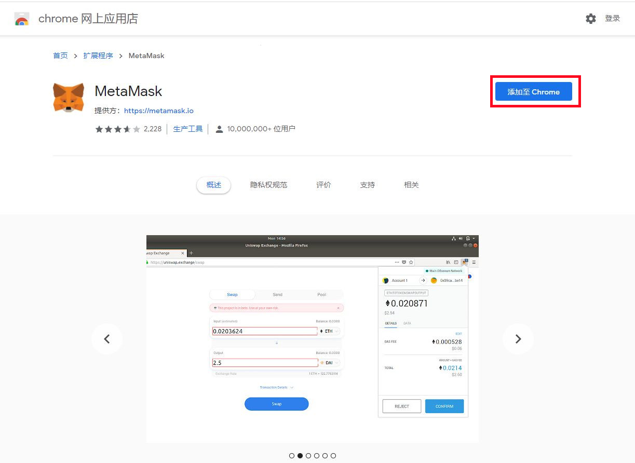This screenshot has width=635, height=463.
Task: Select the sixth carousel dot
Action: click(x=333, y=456)
